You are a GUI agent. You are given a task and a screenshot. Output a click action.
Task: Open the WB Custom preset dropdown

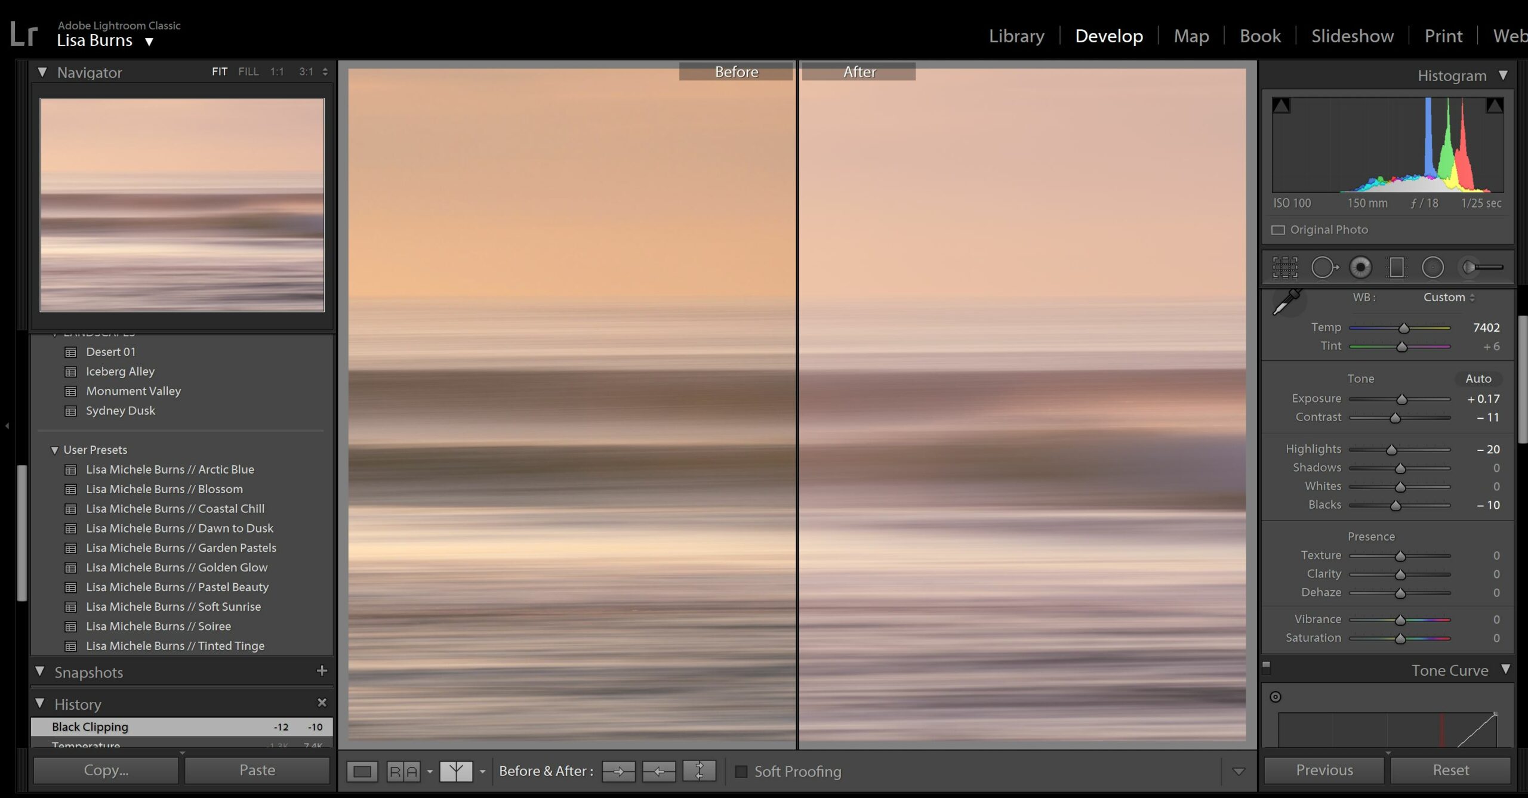[1449, 298]
